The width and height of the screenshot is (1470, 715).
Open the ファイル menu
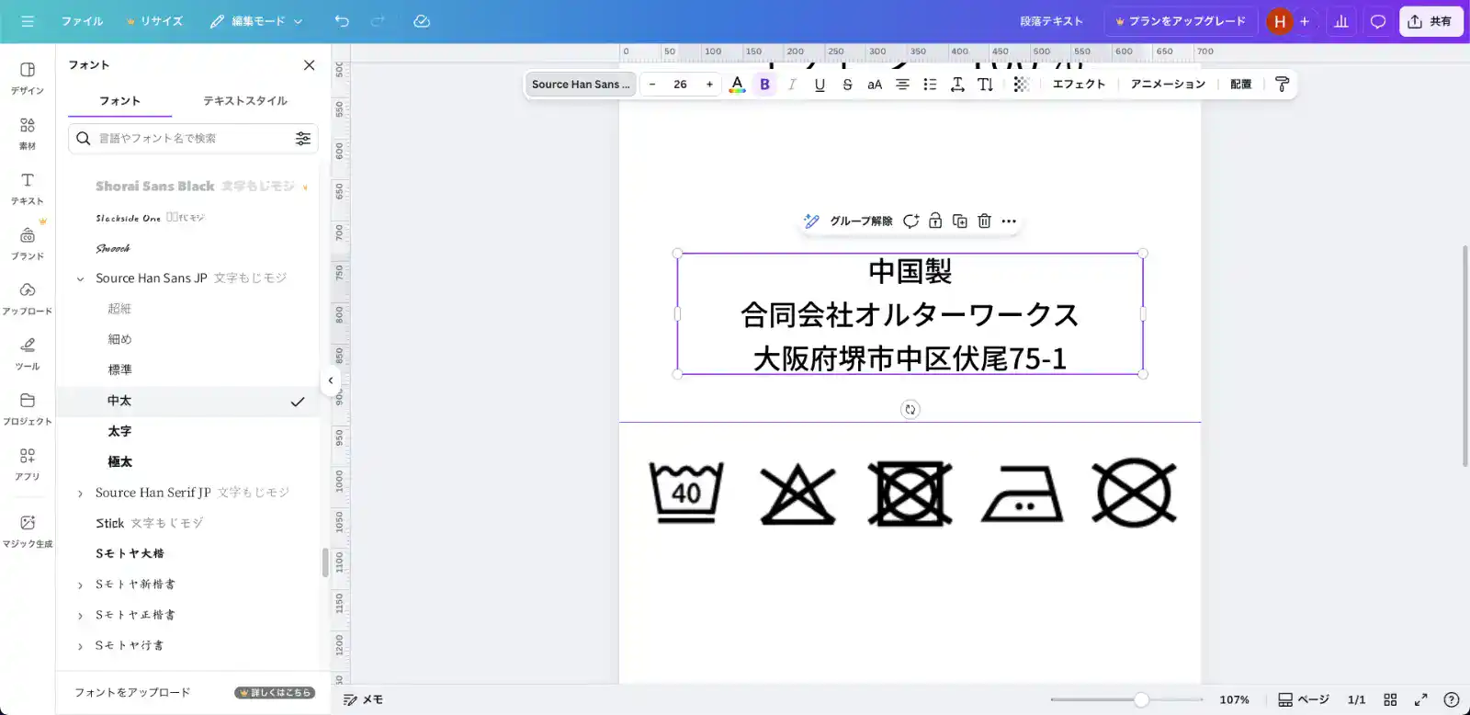pos(82,21)
